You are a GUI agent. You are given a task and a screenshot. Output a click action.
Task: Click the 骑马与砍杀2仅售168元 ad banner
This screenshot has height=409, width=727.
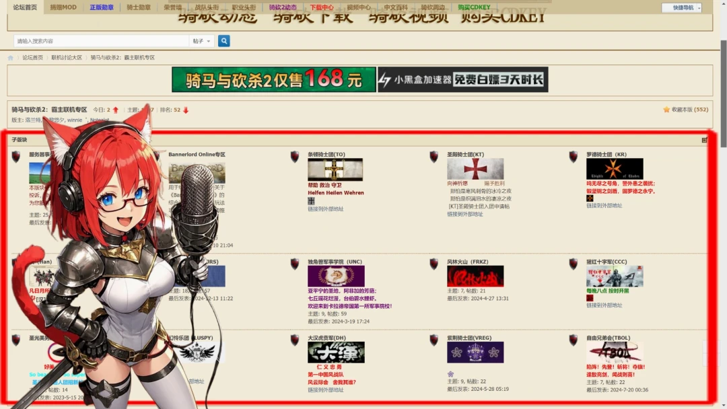pos(273,79)
